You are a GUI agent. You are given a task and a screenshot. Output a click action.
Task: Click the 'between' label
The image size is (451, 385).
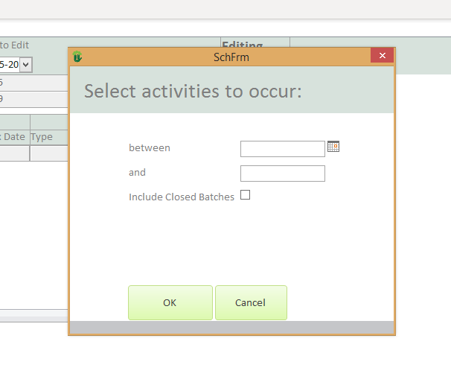150,148
